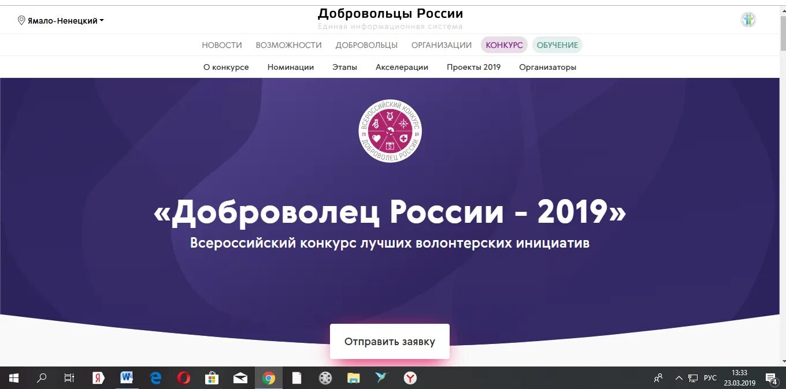Open File Explorer from the taskbar

(354, 378)
